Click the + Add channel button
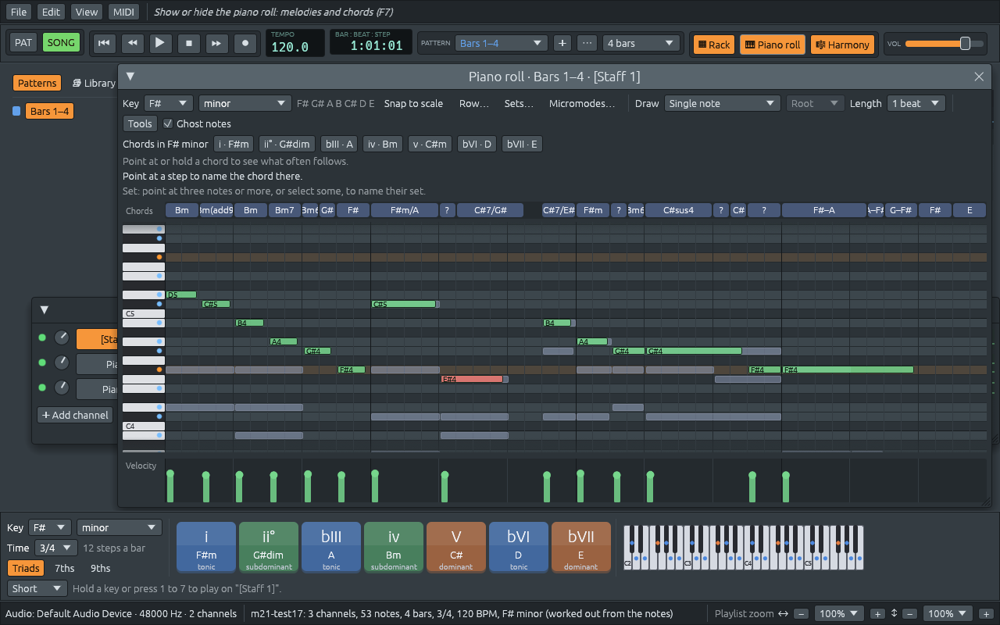 pos(75,415)
